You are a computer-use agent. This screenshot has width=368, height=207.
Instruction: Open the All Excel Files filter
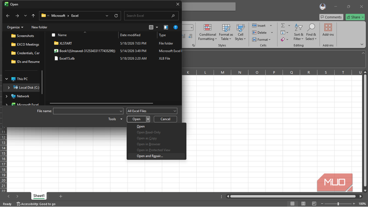tap(152, 111)
